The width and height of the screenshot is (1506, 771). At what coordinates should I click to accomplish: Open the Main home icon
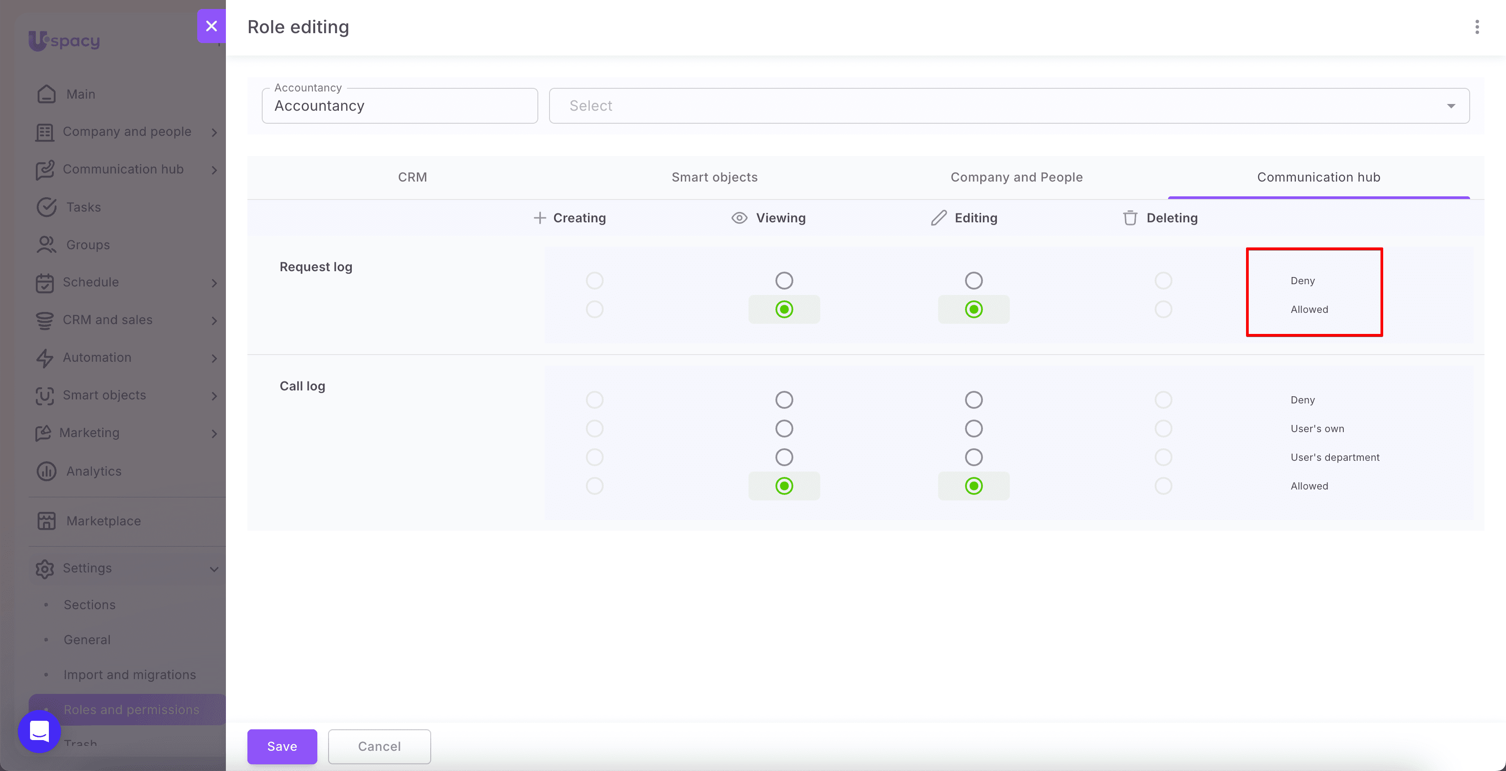point(46,94)
